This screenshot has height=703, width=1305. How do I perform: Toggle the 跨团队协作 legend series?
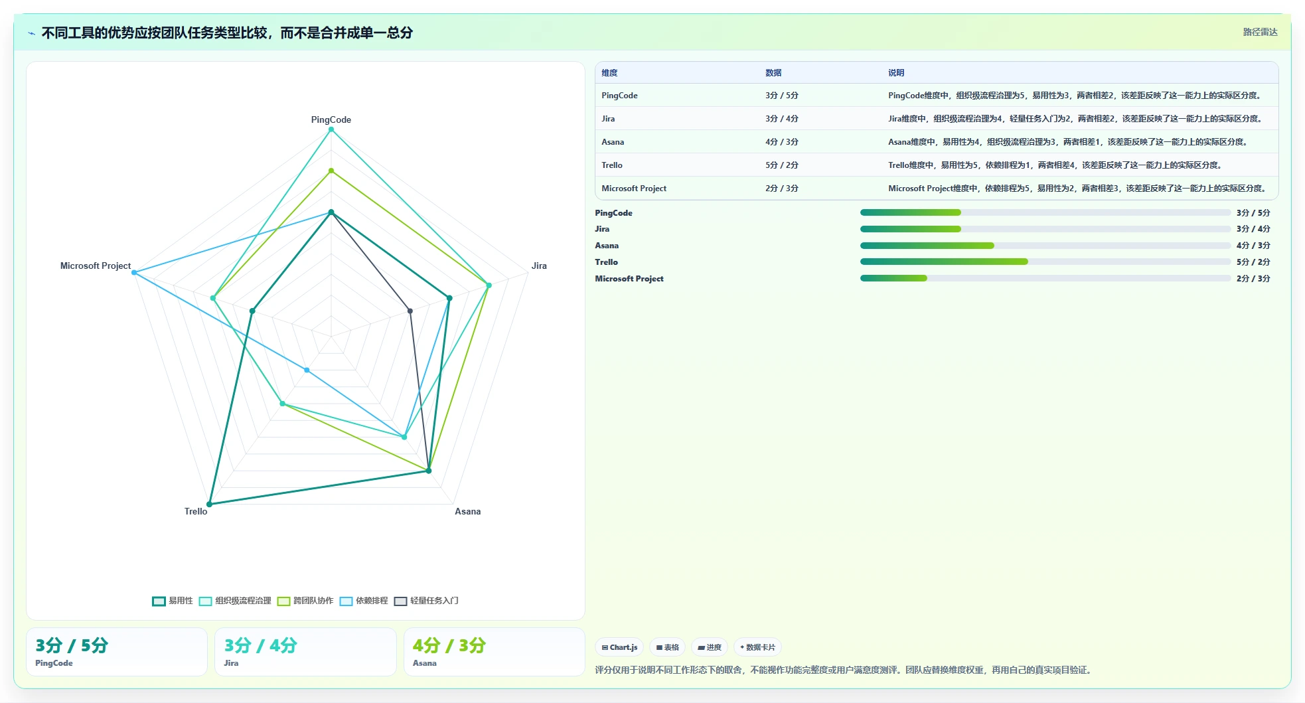point(305,601)
